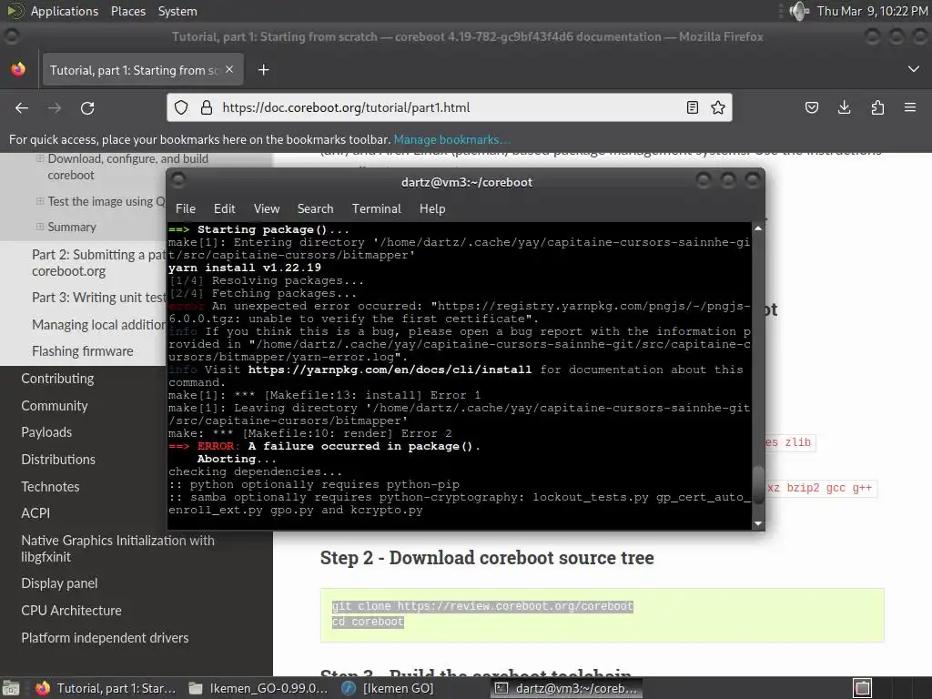
Task: Open Native Graphics Initialization with libgfxinit
Action: pyautogui.click(x=117, y=549)
